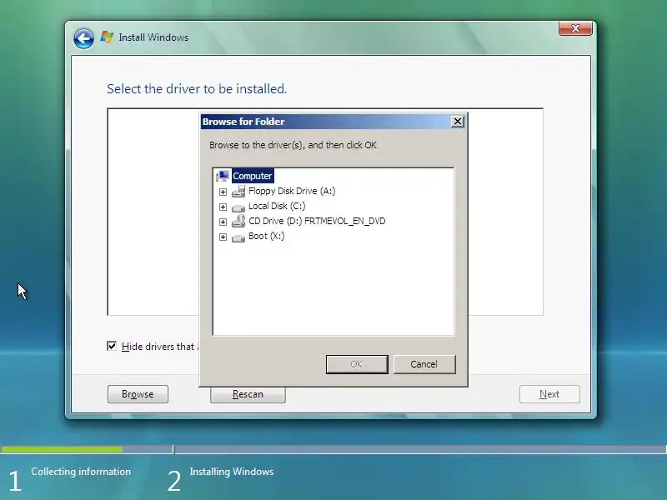Viewport: 667px width, 500px height.
Task: Click the 'Install Windows' window title
Action: point(153,37)
